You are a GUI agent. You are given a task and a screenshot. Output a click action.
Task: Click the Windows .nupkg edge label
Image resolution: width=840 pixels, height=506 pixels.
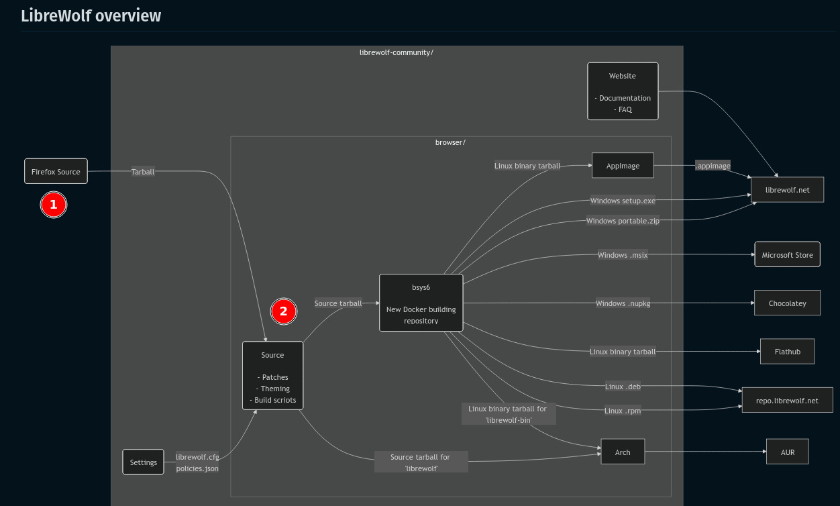coord(623,303)
